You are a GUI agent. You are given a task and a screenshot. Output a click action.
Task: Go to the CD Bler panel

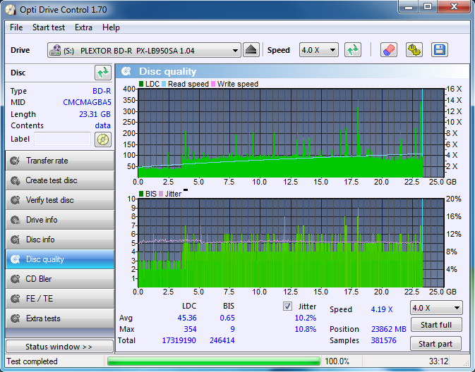pos(60,279)
